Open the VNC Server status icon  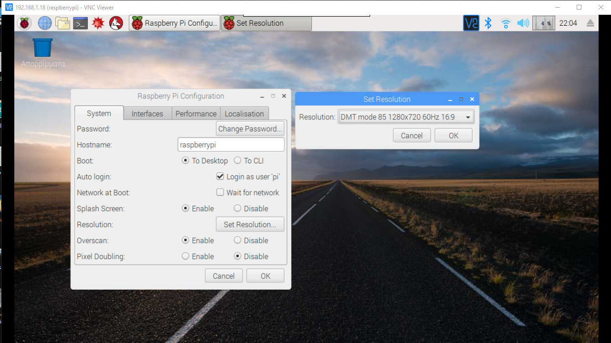[x=471, y=22]
